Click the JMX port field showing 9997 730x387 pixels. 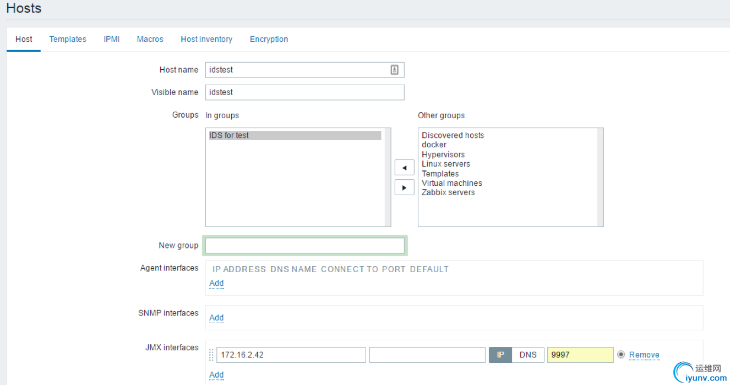click(580, 355)
